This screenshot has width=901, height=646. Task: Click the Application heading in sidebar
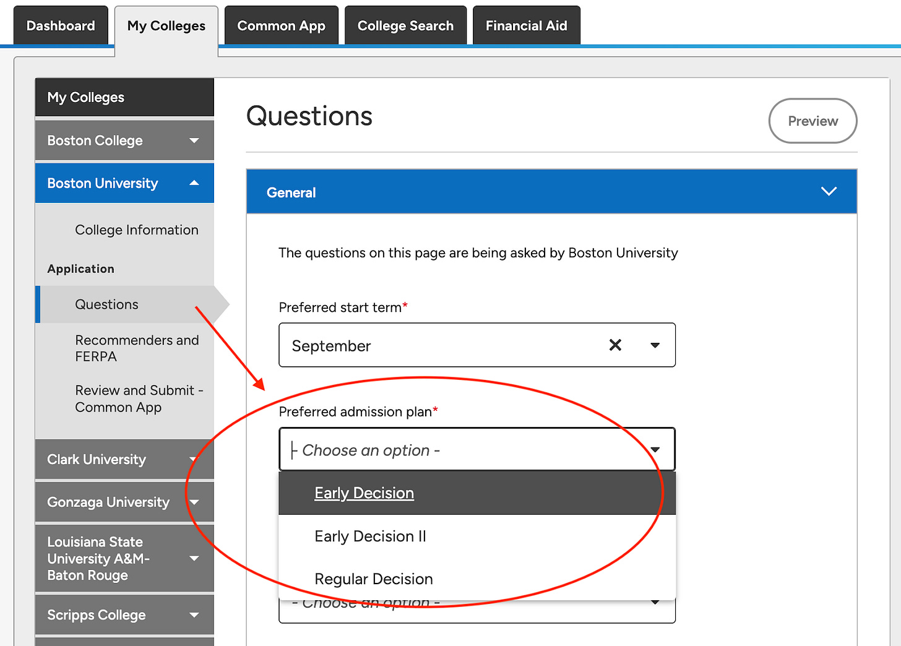point(81,269)
